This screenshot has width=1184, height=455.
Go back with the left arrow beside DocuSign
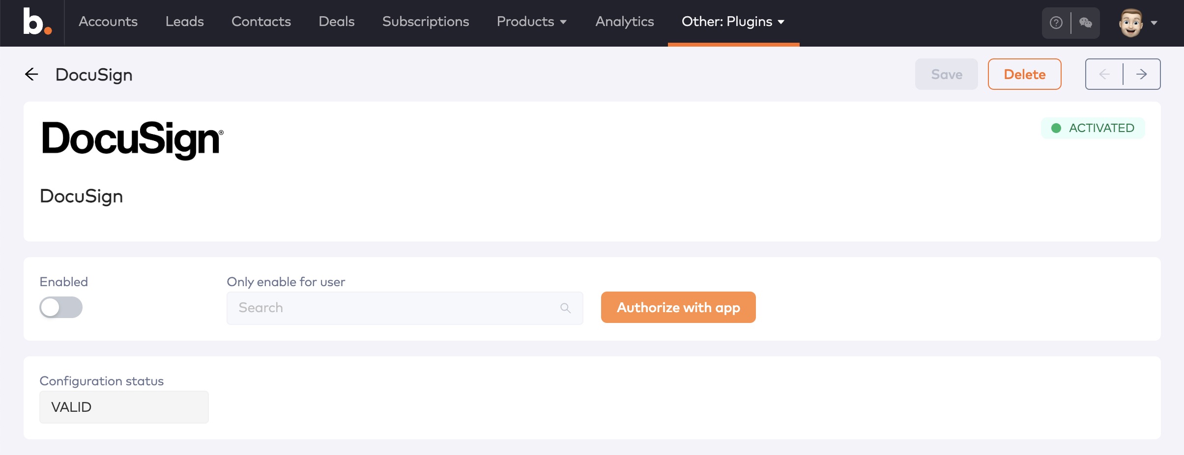click(x=31, y=74)
